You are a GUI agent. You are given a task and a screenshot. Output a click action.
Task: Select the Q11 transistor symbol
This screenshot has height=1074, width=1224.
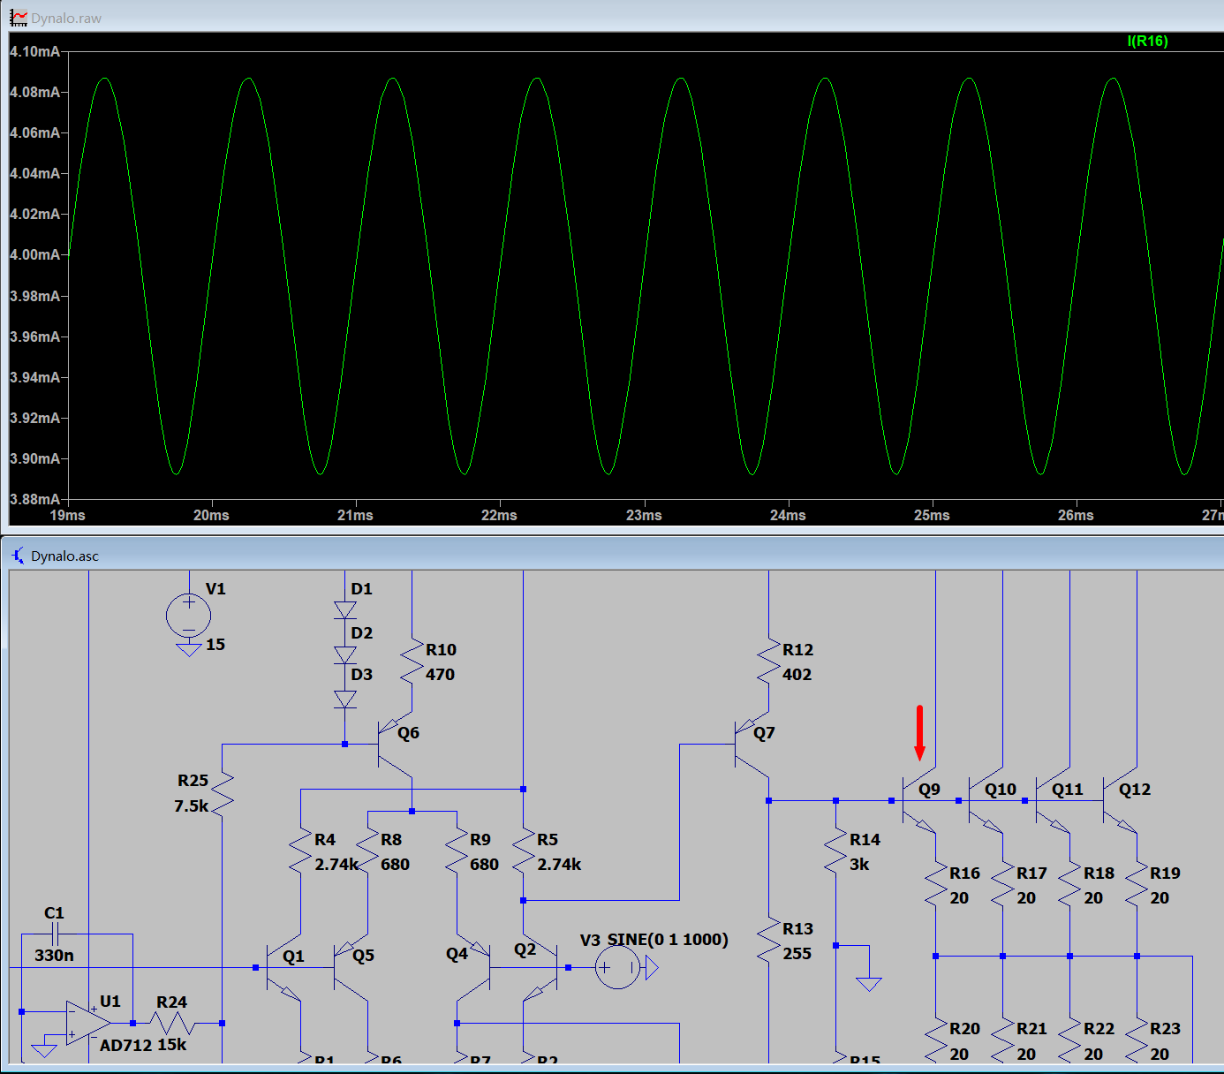coord(1054,801)
